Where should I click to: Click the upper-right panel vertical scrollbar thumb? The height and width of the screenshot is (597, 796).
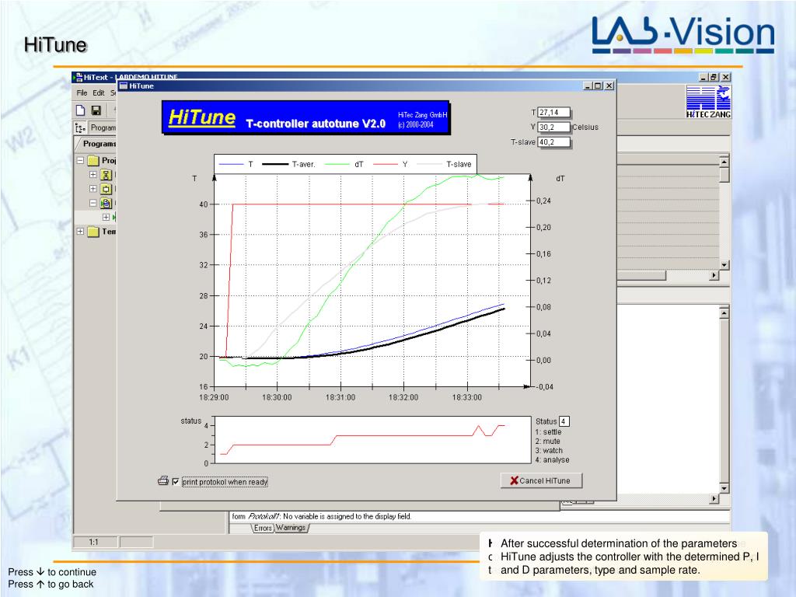click(x=724, y=175)
